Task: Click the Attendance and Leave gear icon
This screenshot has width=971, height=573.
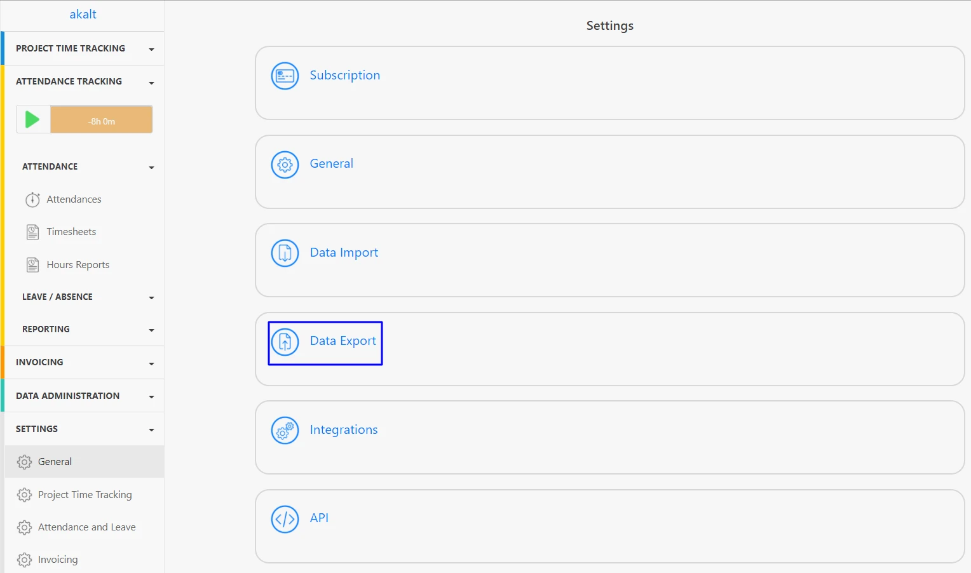Action: pyautogui.click(x=24, y=527)
